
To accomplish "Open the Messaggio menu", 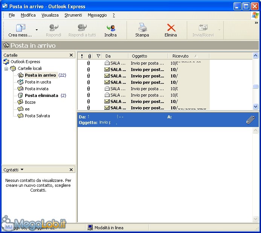I will pos(97,15).
